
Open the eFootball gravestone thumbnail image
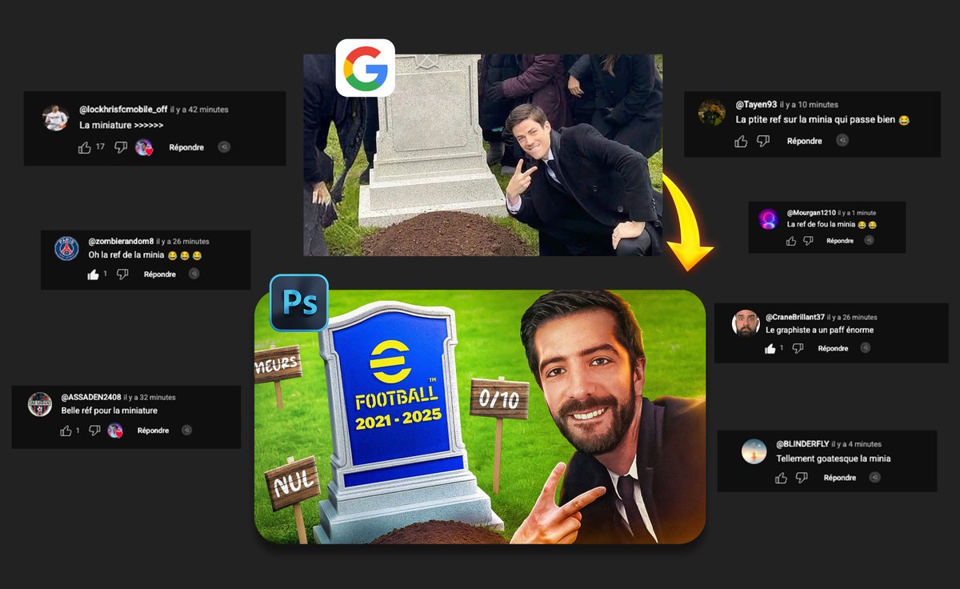pyautogui.click(x=480, y=417)
